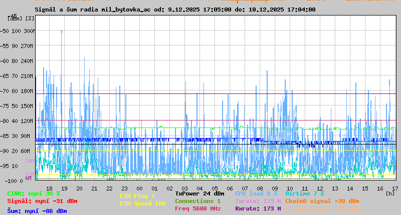Click hour '04' on the time axis
The image size is (401, 215).
pyautogui.click(x=199, y=188)
